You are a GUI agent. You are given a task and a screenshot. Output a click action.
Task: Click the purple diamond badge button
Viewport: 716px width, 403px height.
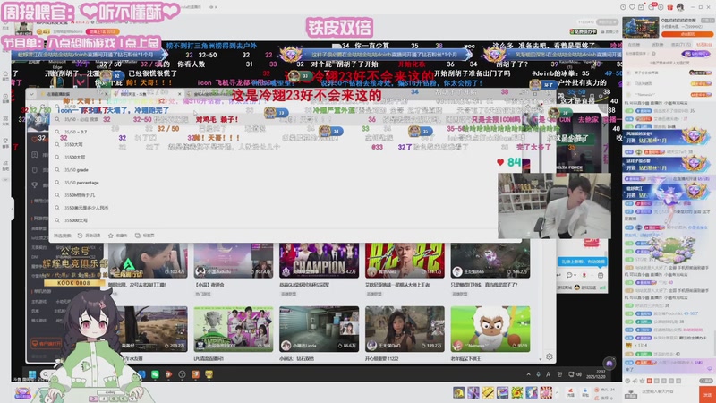click(696, 54)
